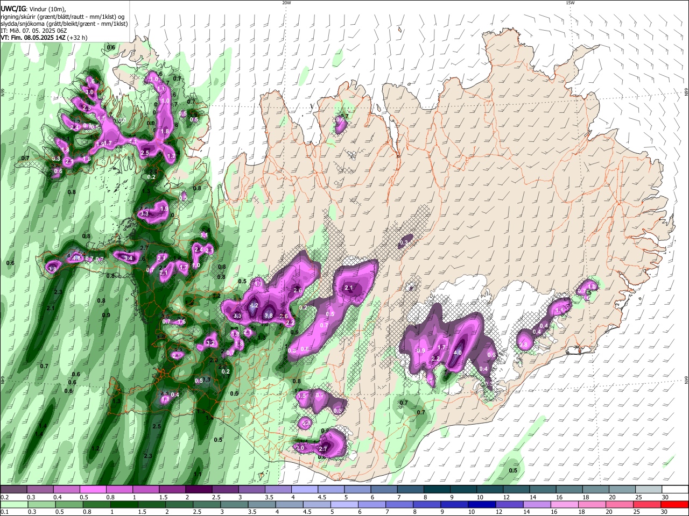Click the 3.4 precipitation value on map

click(x=128, y=259)
